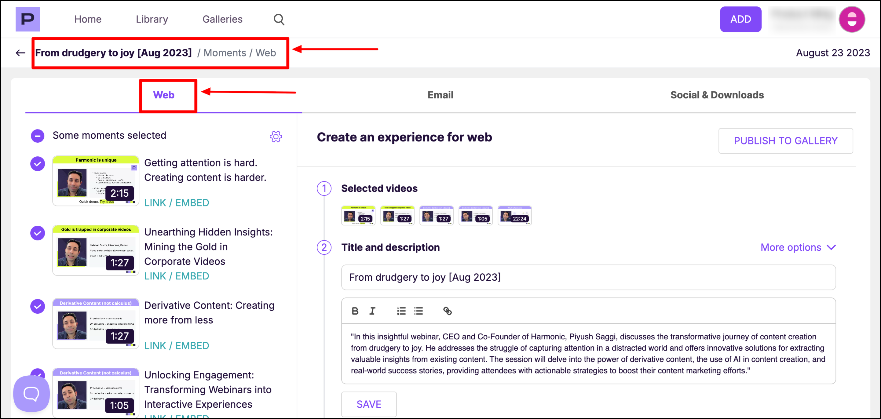Click PUBLISH TO GALLERY button

pos(785,140)
